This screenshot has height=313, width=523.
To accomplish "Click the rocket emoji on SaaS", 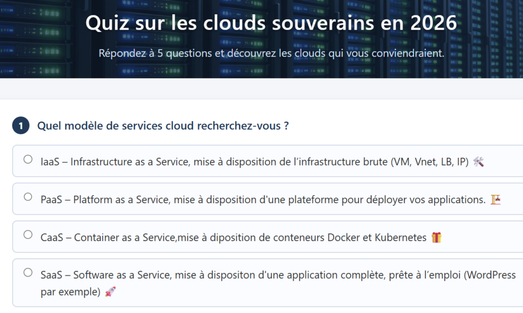I will 110,292.
